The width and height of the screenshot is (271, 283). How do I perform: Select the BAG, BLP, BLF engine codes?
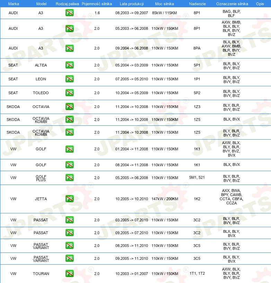point(231,14)
